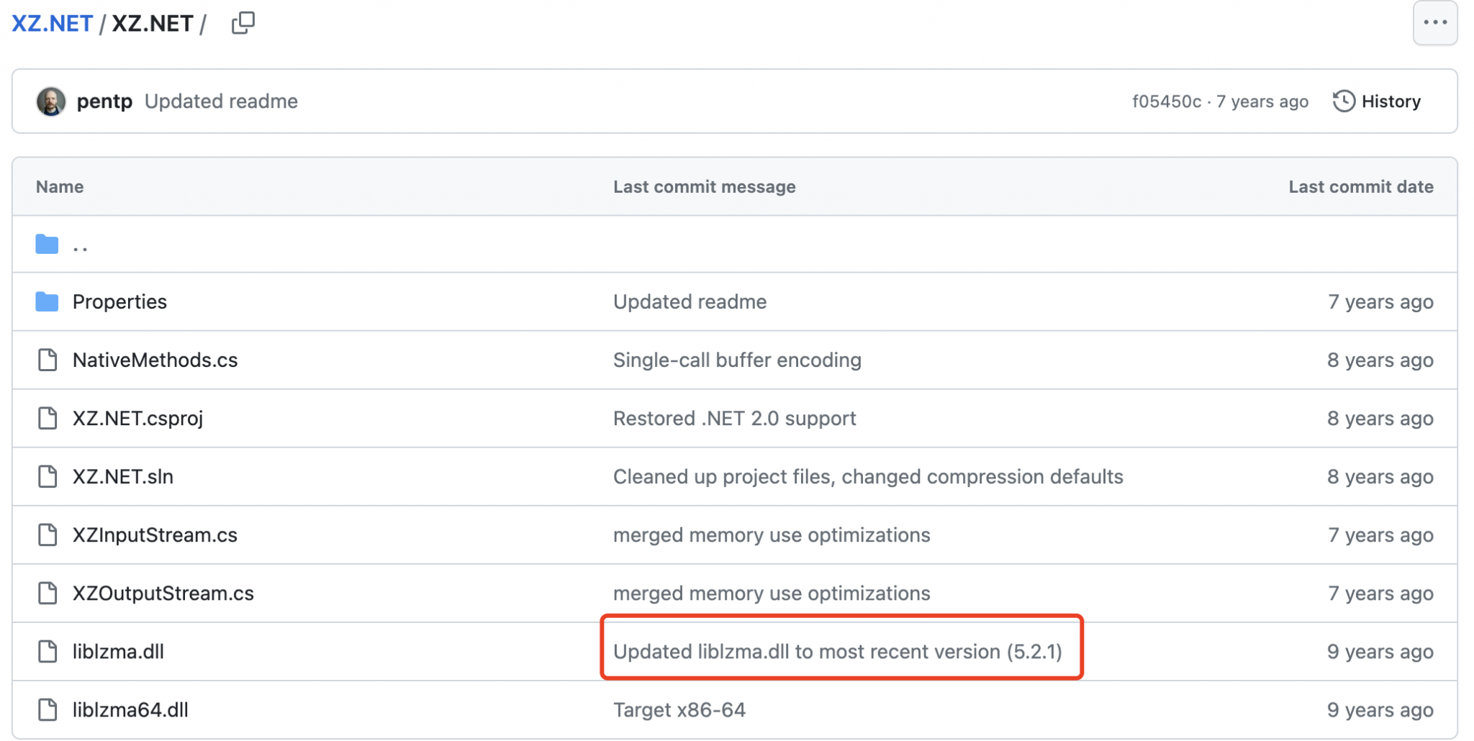View the 'Updated liblzma.dll to most recent version' commit
Viewport: 1474px width, 741px height.
pos(837,651)
